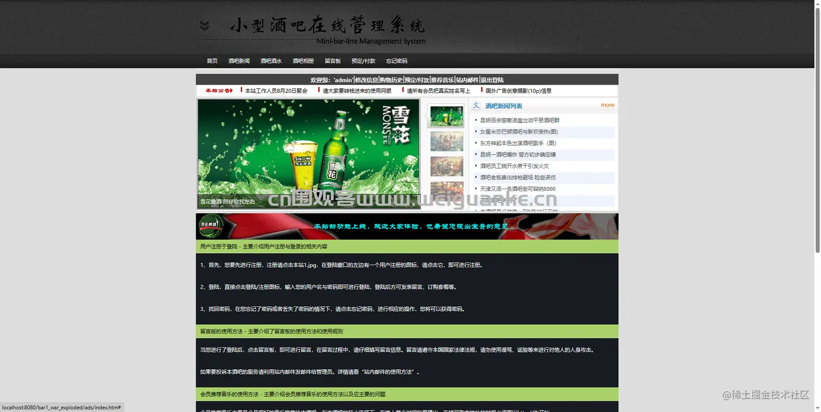The width and height of the screenshot is (821, 412).
Task: Open 酒吧新闻 navigation item
Action: click(x=239, y=61)
